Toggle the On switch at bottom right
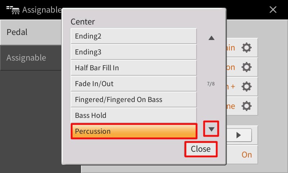 pyautogui.click(x=247, y=155)
